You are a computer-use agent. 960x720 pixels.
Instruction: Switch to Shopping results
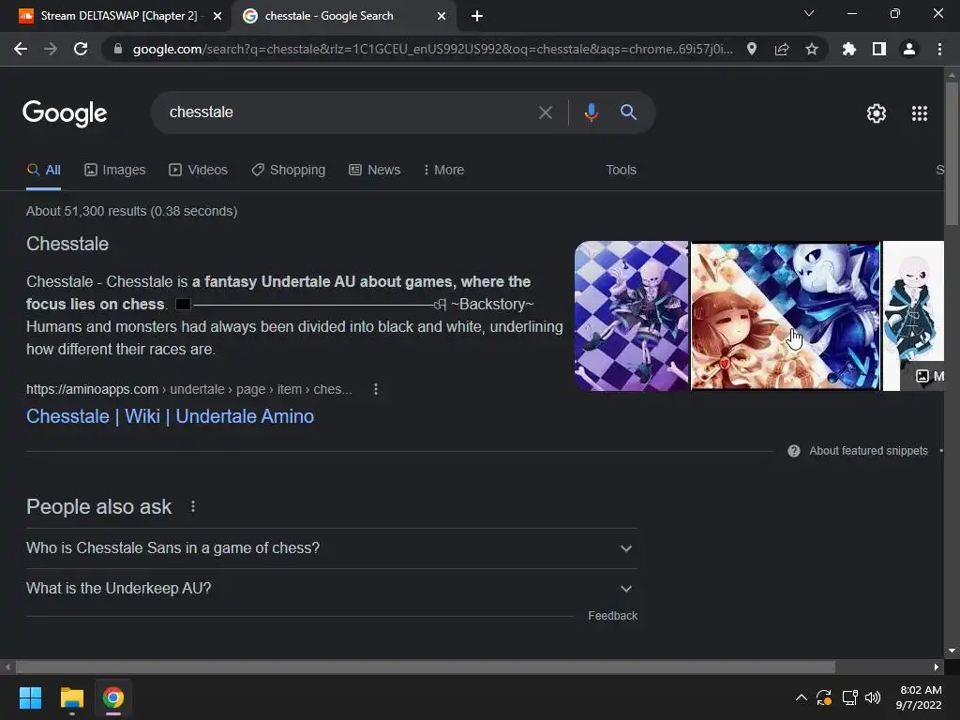tap(289, 170)
